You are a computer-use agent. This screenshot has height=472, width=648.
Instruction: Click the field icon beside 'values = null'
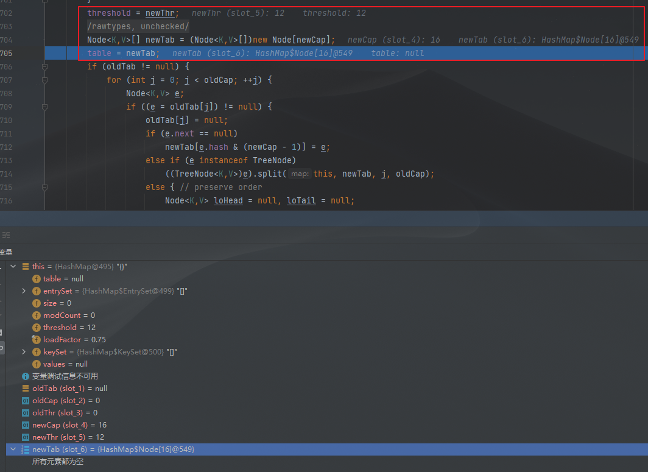click(37, 364)
